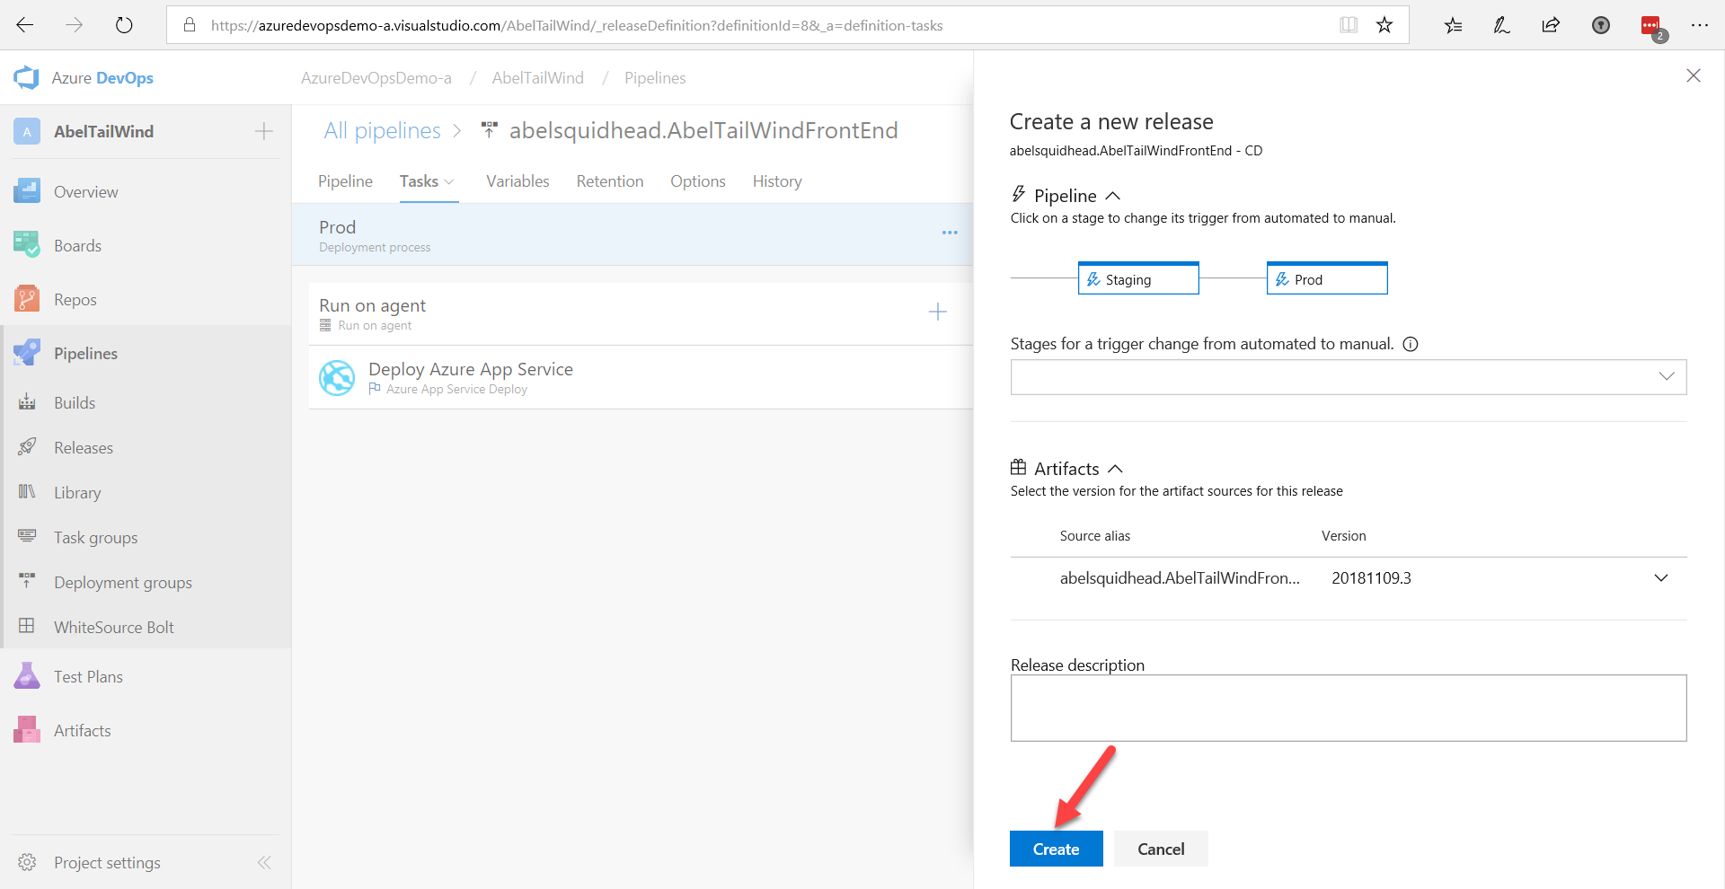The height and width of the screenshot is (889, 1725).
Task: Click the Cancel button
Action: click(1161, 849)
